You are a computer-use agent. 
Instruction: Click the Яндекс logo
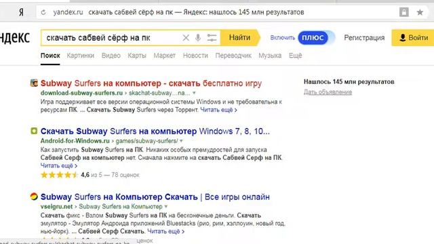pos(15,38)
